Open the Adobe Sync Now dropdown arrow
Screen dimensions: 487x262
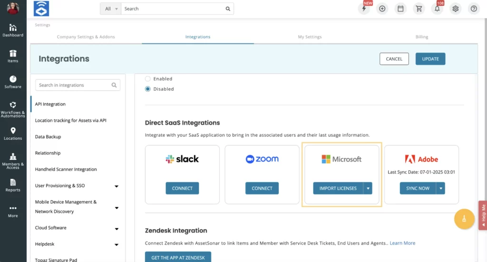pyautogui.click(x=441, y=188)
